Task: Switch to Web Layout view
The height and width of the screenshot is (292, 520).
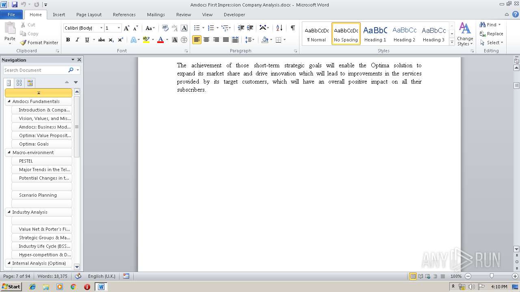Action: 427,276
